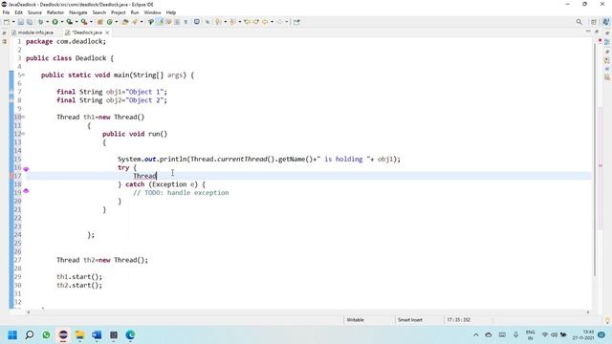Toggle Show Whitespace Characters icon
612x344 pixels.
(x=186, y=22)
